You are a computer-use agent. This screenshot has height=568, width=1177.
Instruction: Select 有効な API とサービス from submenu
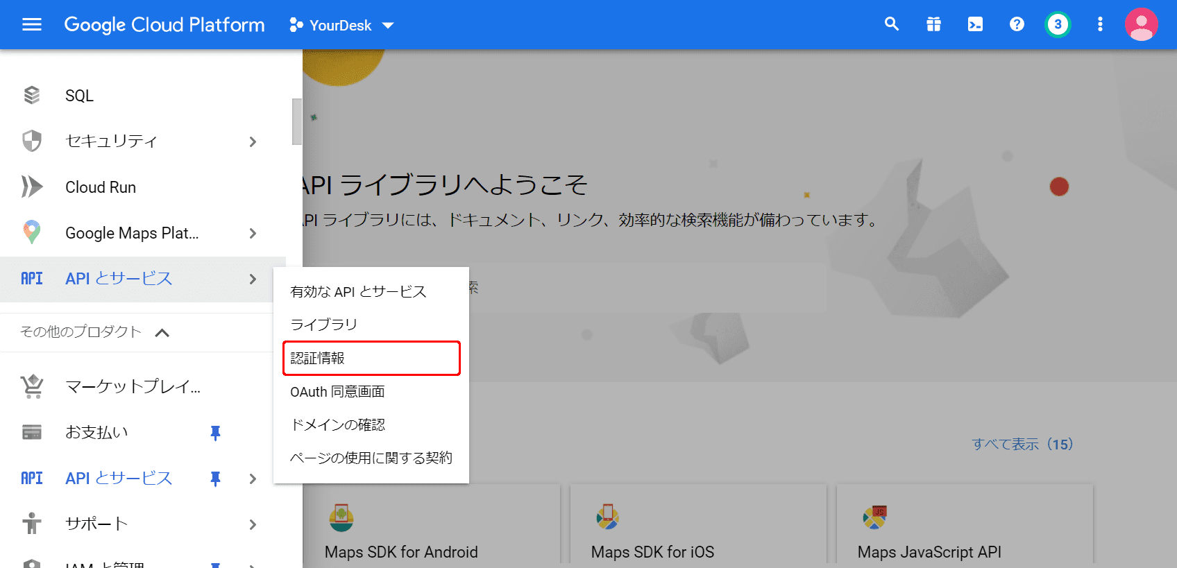tap(371, 292)
